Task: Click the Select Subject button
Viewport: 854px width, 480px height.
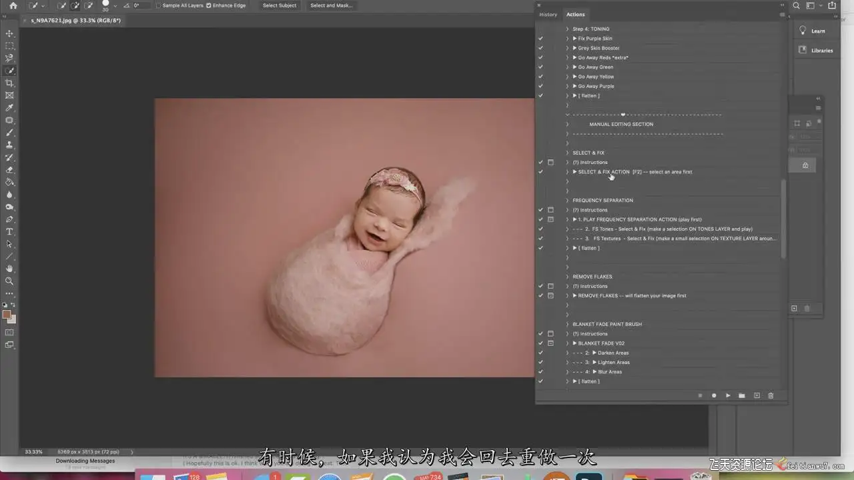Action: coord(280,5)
